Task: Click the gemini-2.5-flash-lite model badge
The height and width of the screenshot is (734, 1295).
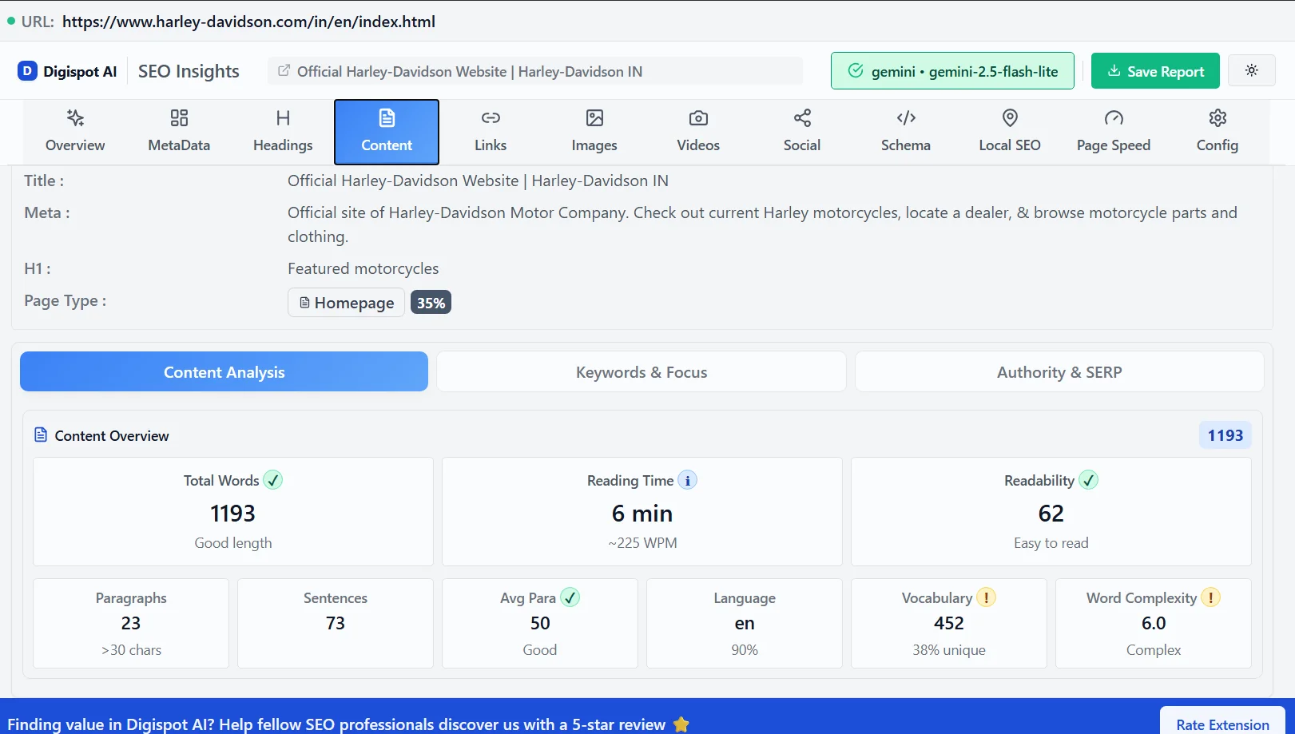Action: (952, 71)
